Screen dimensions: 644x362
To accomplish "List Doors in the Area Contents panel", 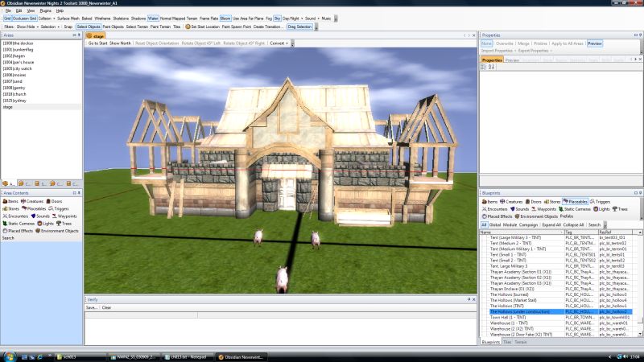I will tap(54, 201).
